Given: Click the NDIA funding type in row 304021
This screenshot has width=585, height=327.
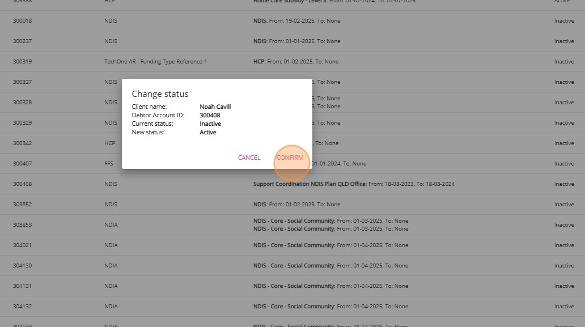Looking at the screenshot, I should pos(111,245).
